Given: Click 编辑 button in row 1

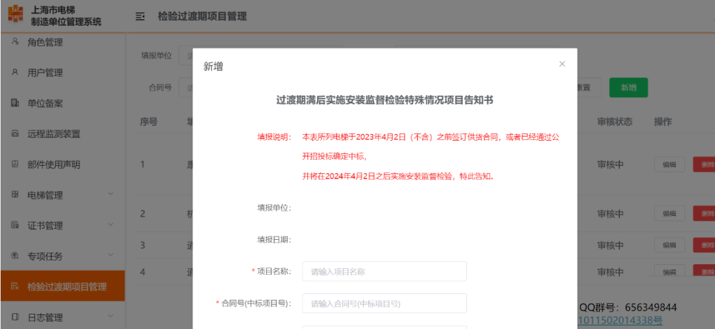Looking at the screenshot, I should [x=669, y=164].
